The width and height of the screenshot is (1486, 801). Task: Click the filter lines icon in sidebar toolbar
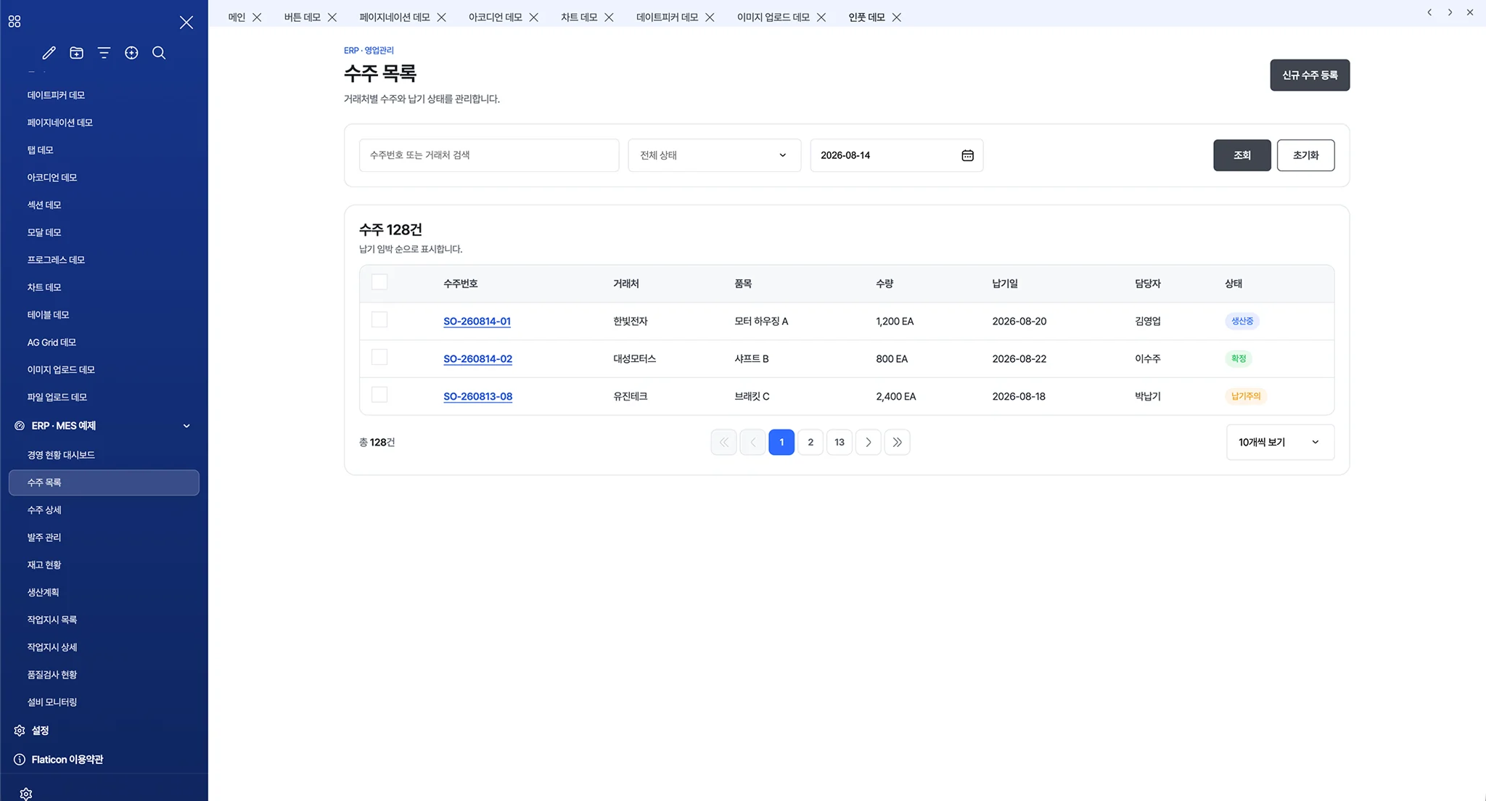pyautogui.click(x=104, y=53)
